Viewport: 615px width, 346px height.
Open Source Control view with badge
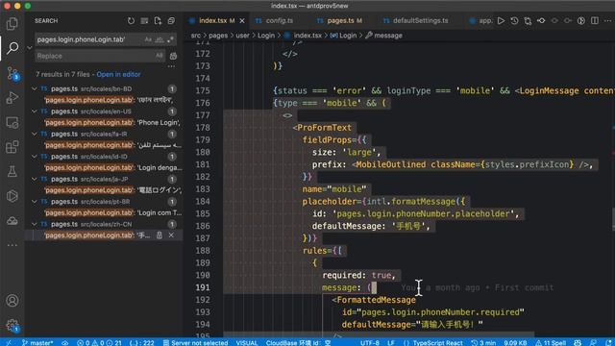tap(12, 73)
